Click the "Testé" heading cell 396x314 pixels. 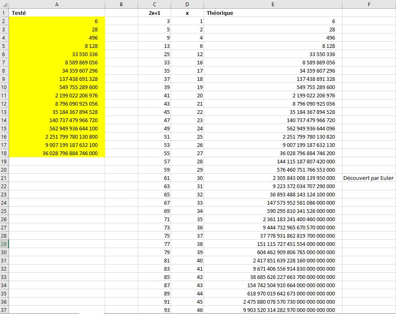56,13
